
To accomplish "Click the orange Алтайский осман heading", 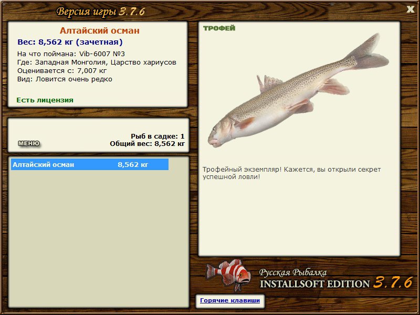I will point(99,30).
